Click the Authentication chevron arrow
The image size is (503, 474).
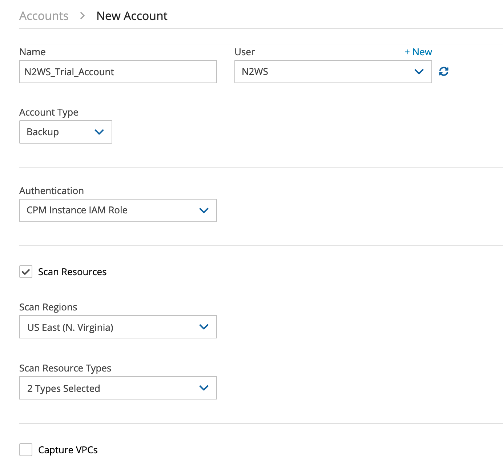pyautogui.click(x=204, y=210)
